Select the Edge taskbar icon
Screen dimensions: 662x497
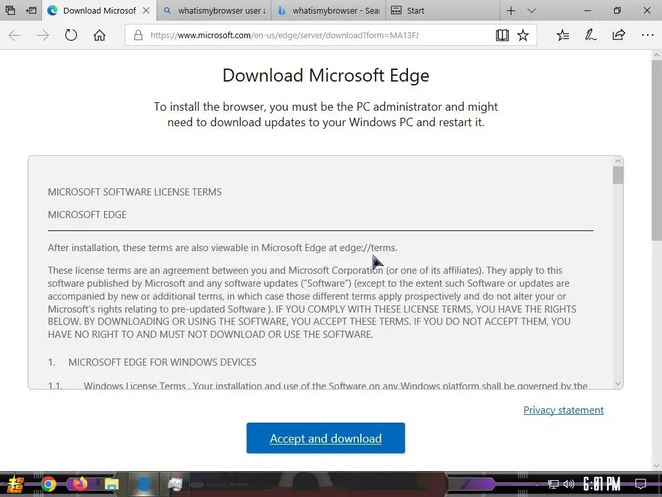point(144,484)
